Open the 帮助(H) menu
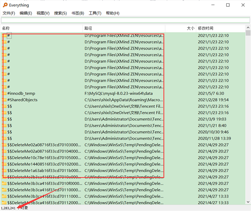This screenshot has width=251, height=211. tap(113, 13)
